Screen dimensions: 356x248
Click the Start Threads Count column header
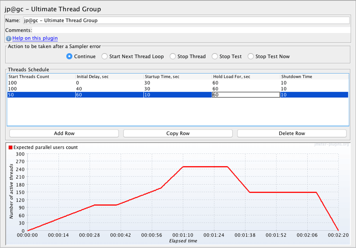click(x=41, y=77)
